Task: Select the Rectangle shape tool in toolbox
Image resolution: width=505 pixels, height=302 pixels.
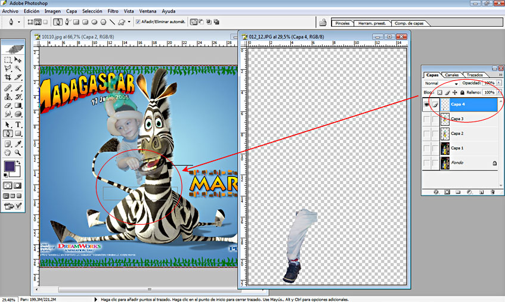Action: click(x=18, y=133)
